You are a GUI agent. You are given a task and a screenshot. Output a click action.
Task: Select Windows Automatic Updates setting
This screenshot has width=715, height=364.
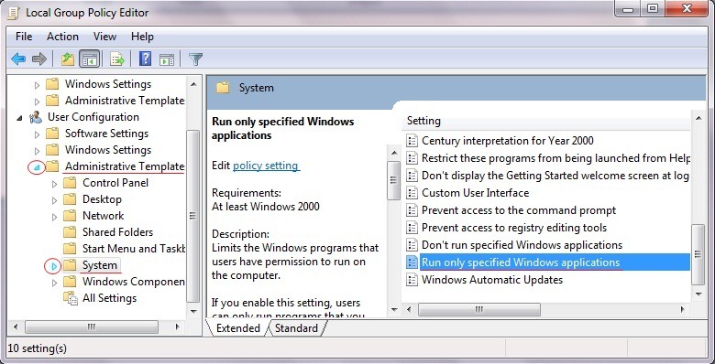click(x=492, y=279)
